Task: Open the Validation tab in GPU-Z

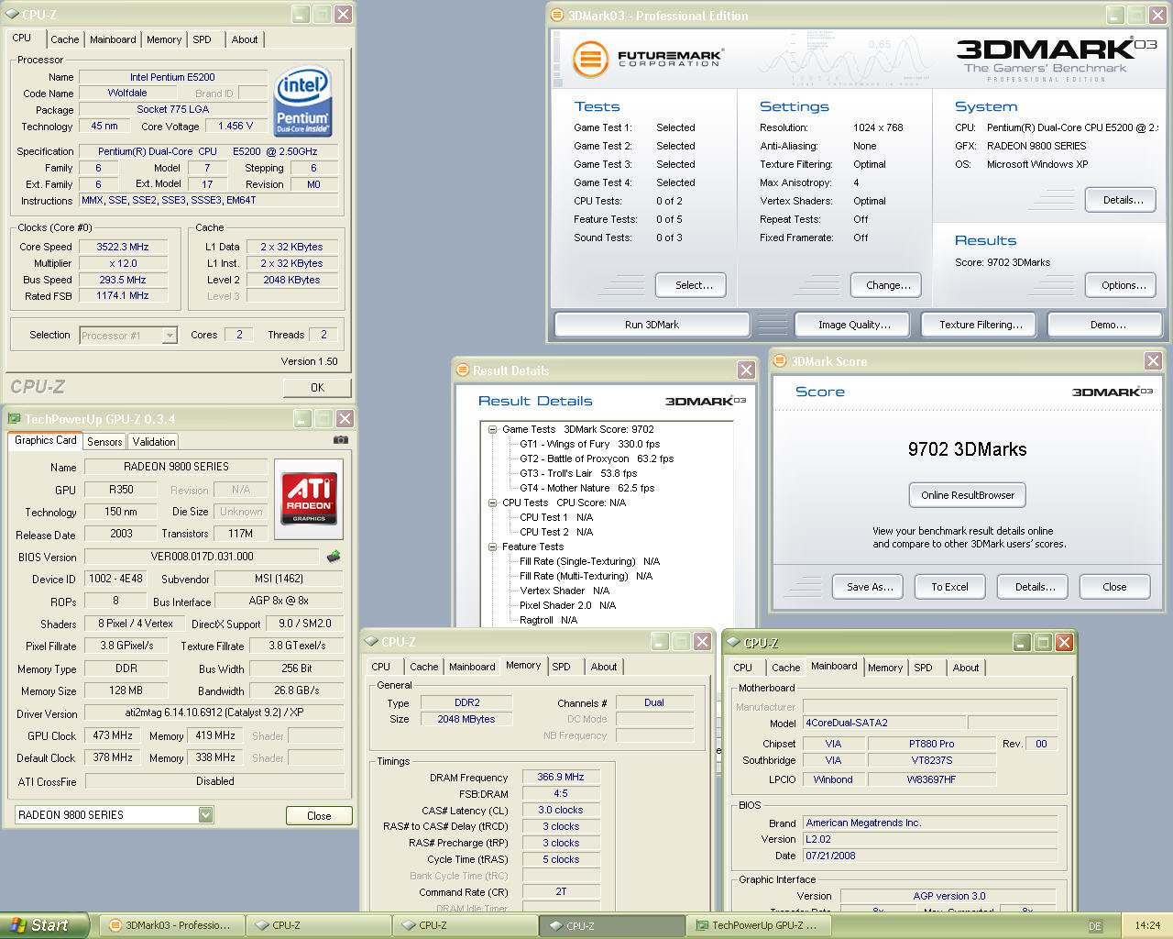Action: pyautogui.click(x=154, y=442)
